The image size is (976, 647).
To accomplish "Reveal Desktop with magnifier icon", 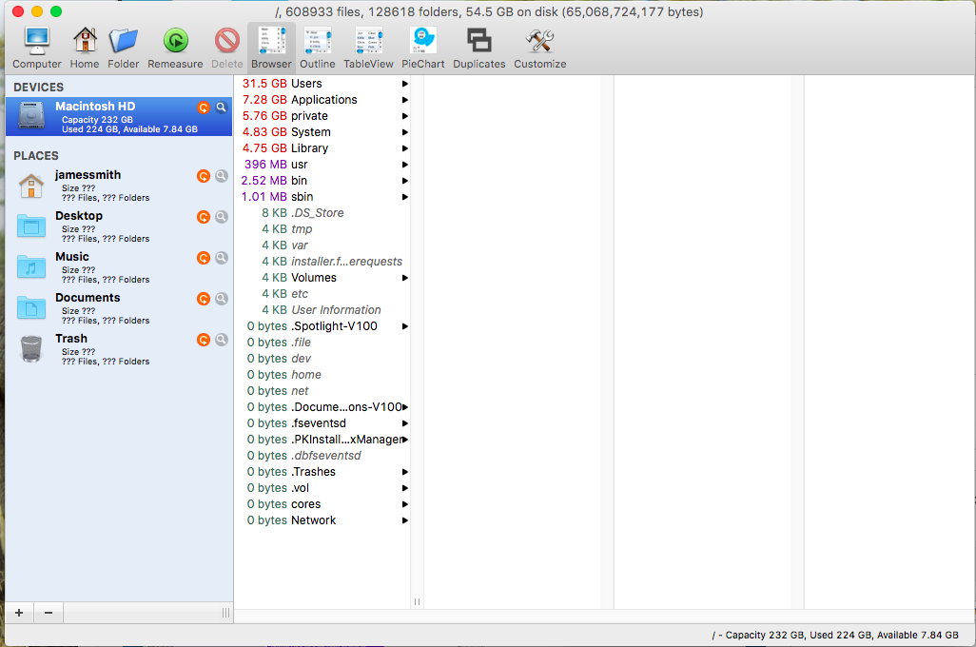I will (221, 217).
